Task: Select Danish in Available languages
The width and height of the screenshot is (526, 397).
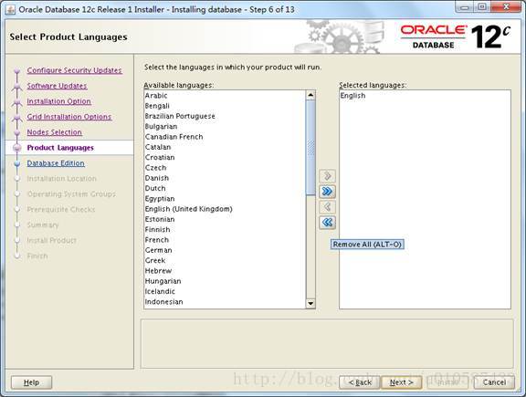Action: tap(225, 178)
